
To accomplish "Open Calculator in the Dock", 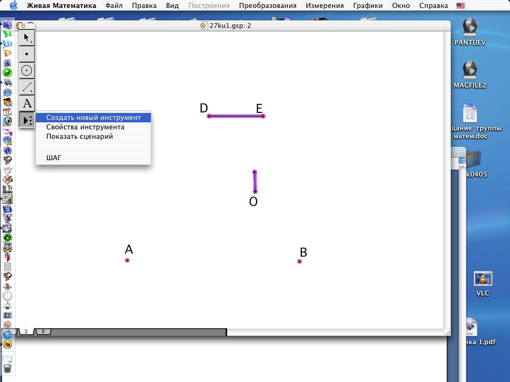I will (7, 267).
